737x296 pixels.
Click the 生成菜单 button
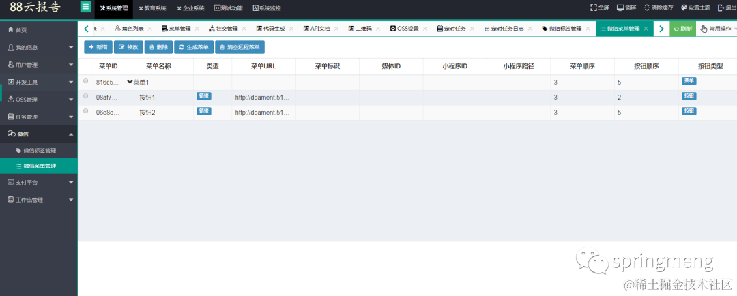(x=194, y=47)
